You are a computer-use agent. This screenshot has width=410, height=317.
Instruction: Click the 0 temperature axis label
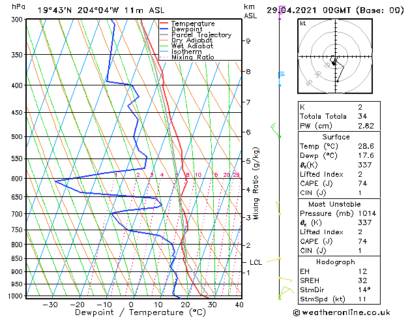coord(131,305)
